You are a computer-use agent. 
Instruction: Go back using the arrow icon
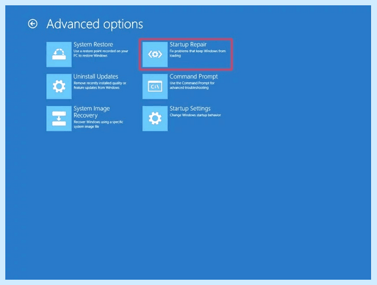(33, 24)
